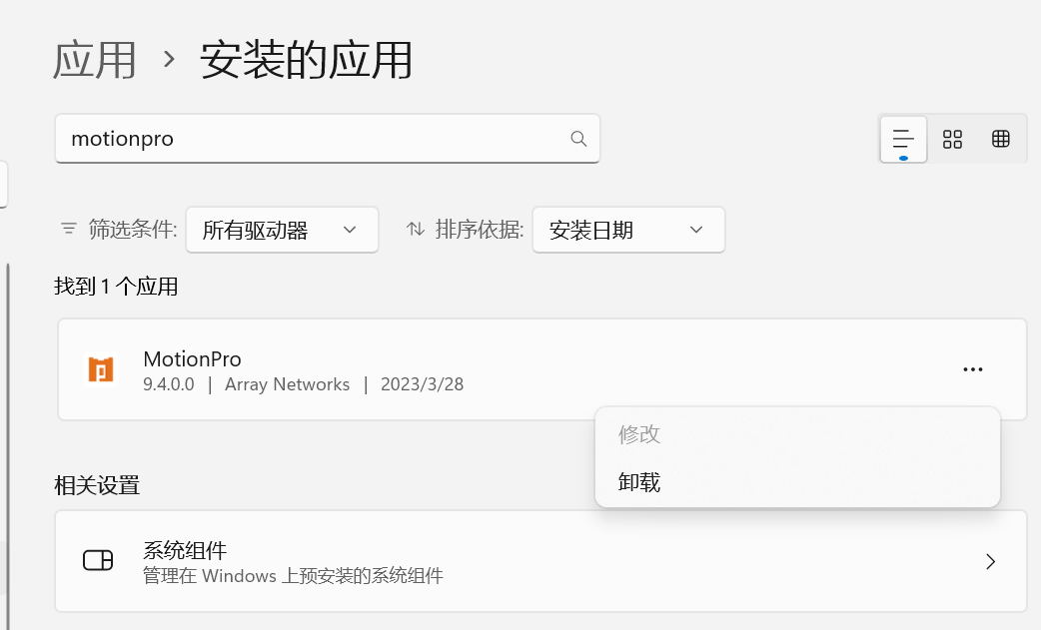Open the 安装日期 sort dropdown
Viewport: 1041px width, 630px height.
(627, 231)
